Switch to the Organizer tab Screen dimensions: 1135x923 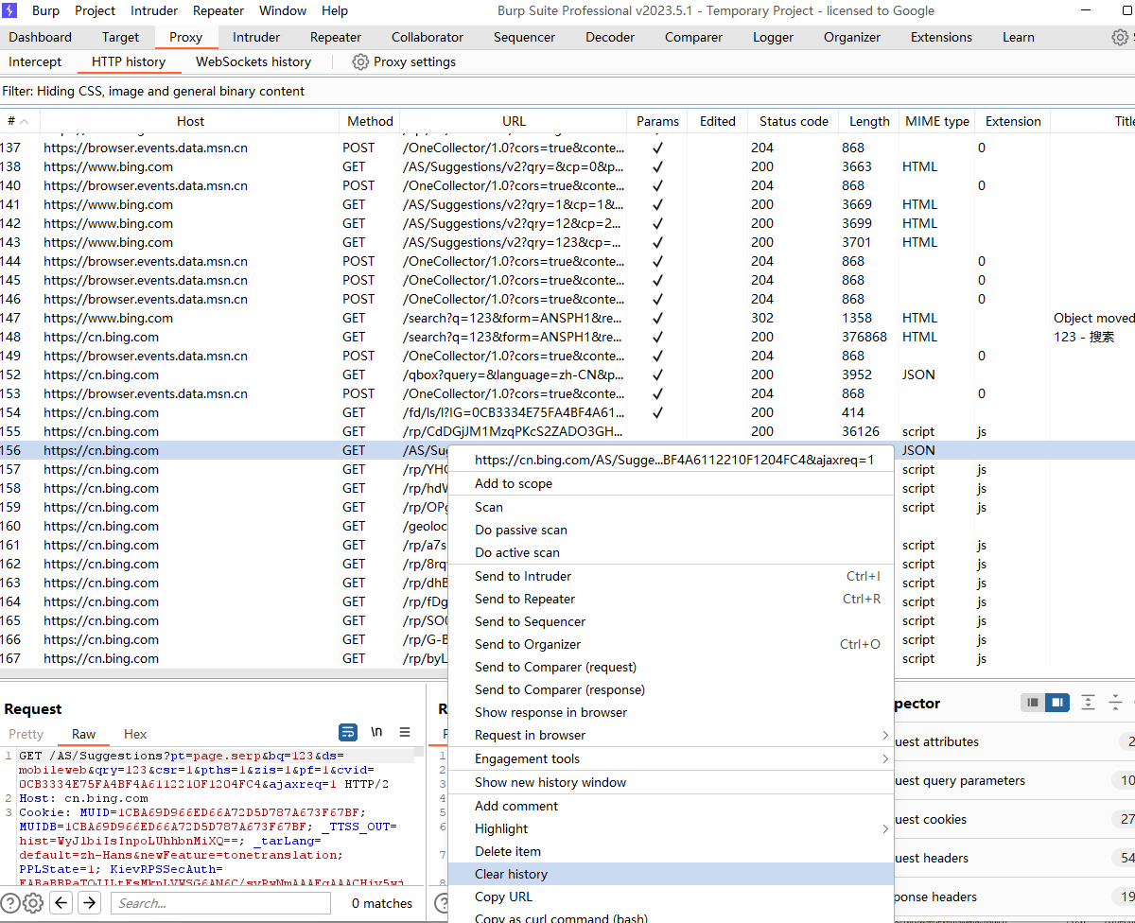pos(852,37)
